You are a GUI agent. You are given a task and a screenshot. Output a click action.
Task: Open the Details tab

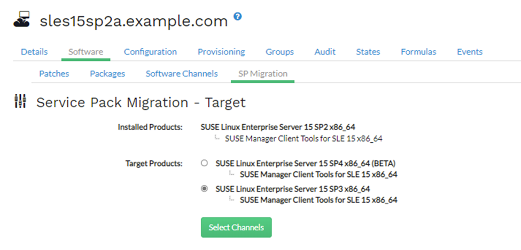tap(34, 52)
